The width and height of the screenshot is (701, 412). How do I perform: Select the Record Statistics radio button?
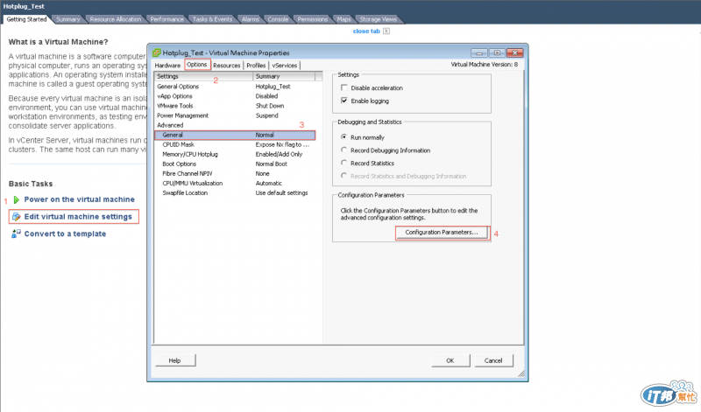point(343,163)
